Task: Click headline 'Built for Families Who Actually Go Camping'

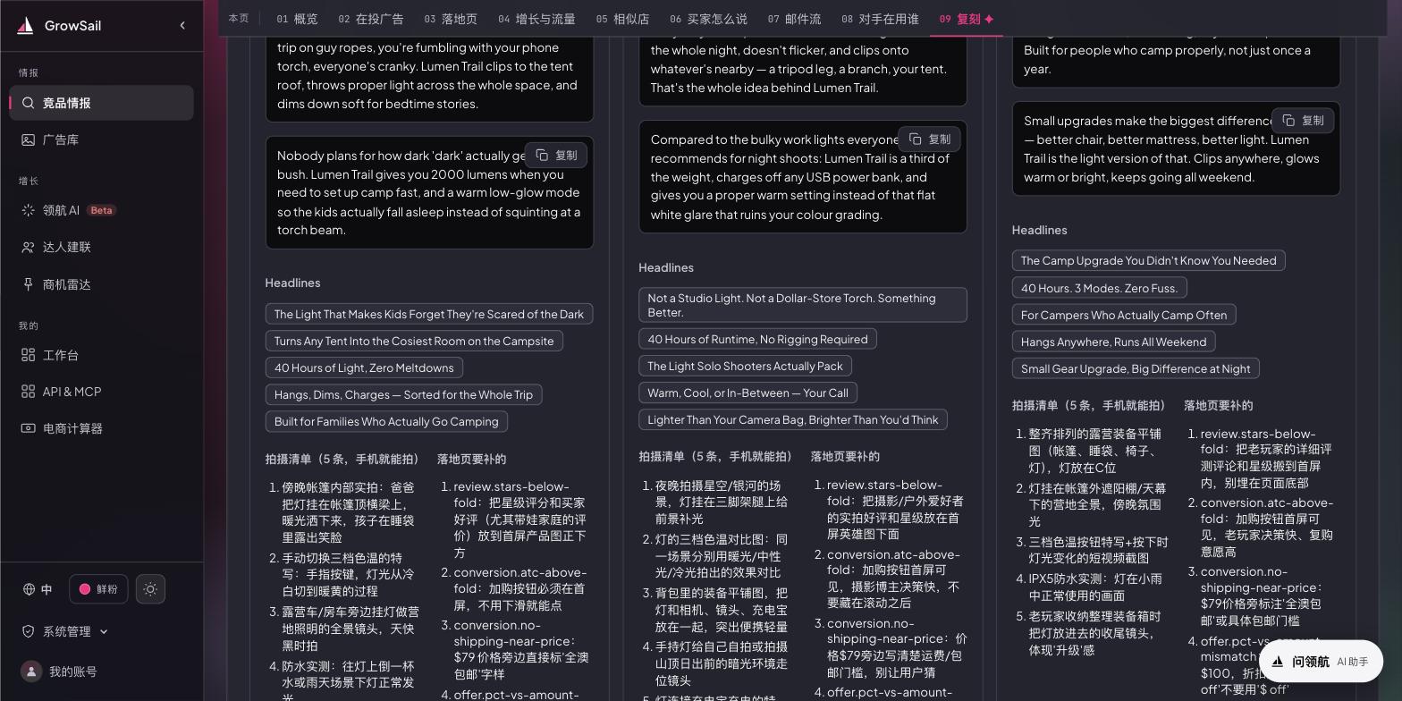Action: coord(386,421)
